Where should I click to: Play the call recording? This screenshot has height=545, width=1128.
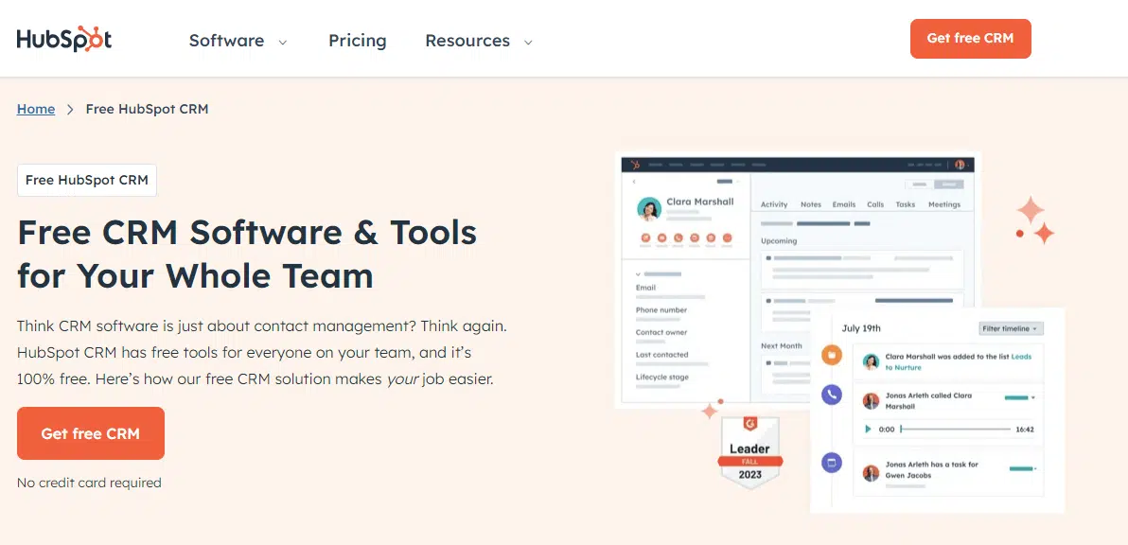[869, 430]
